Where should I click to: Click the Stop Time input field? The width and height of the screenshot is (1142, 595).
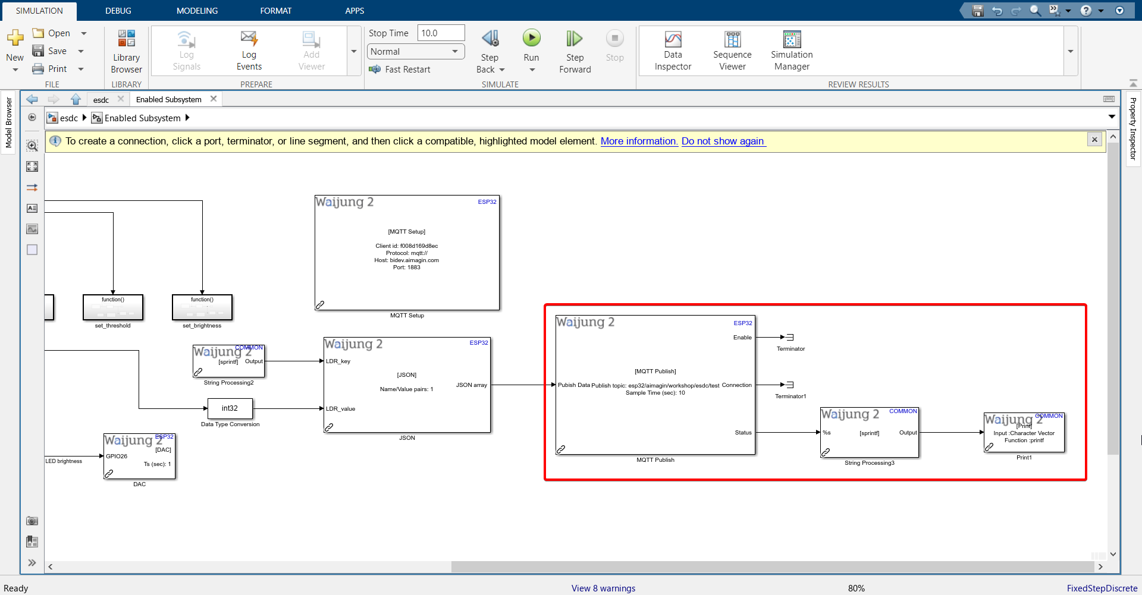pos(441,33)
